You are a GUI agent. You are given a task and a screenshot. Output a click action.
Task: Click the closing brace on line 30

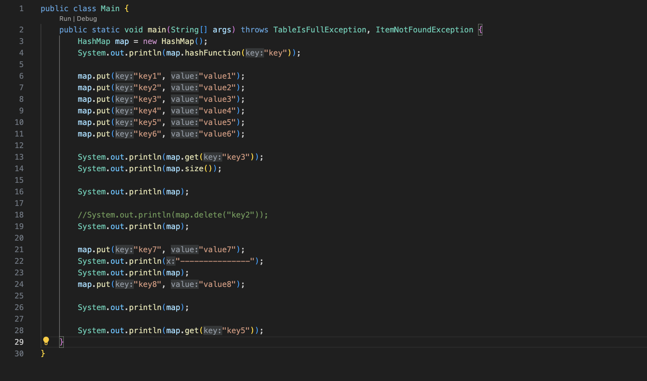[x=43, y=354]
